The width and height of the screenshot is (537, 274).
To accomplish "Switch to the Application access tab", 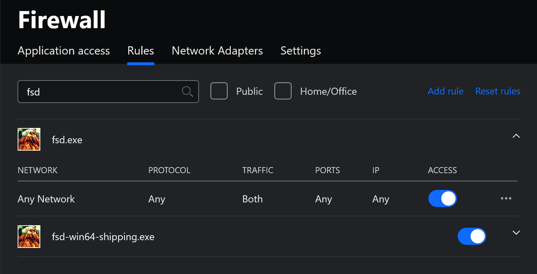I will (x=64, y=51).
